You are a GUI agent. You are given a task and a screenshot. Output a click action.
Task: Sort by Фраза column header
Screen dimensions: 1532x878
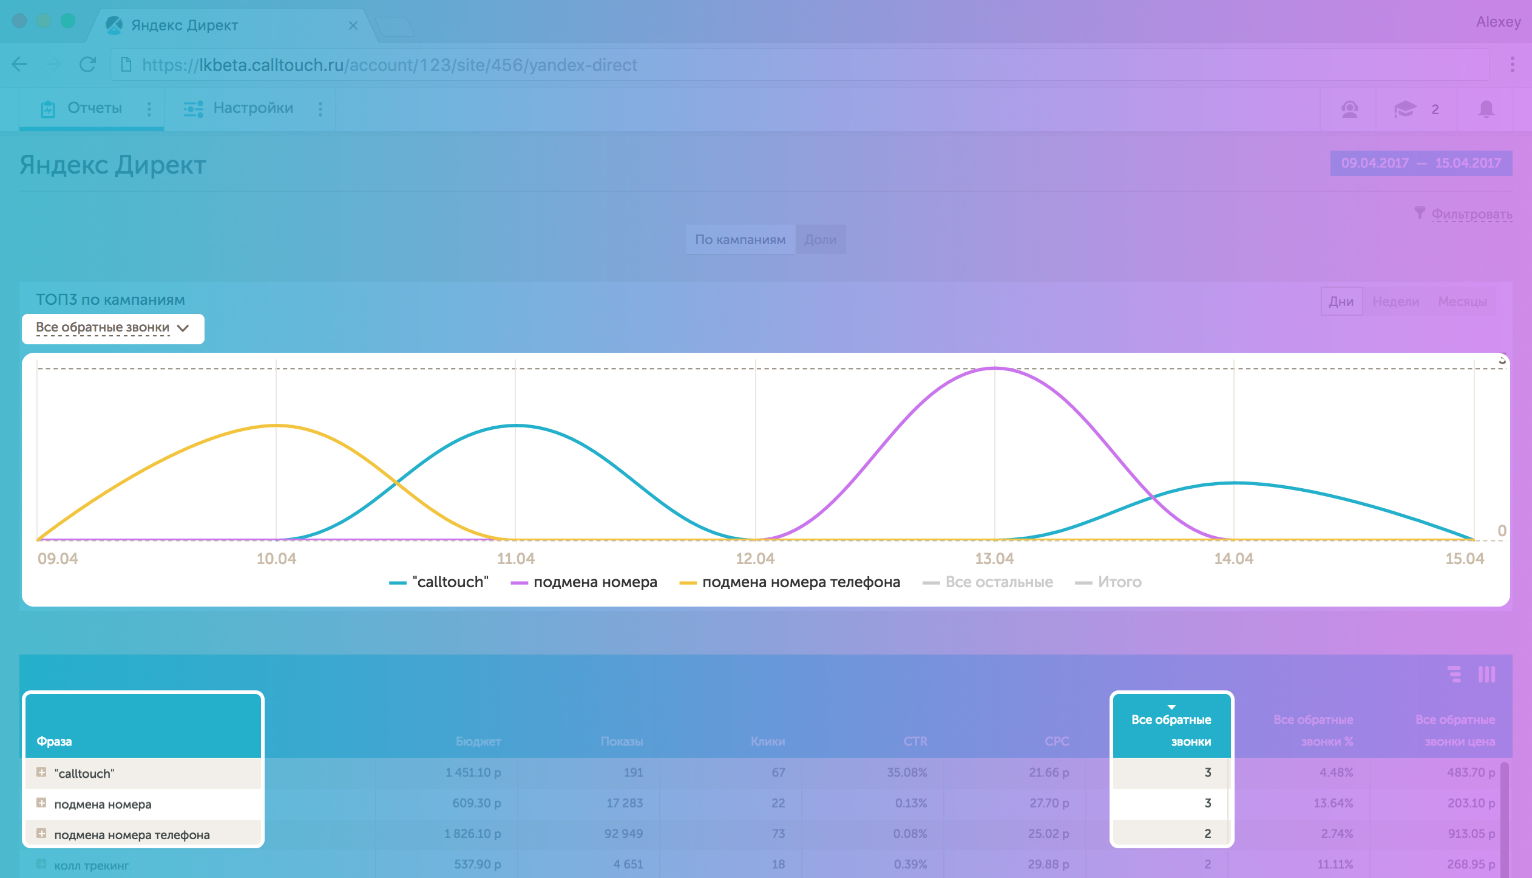[54, 741]
